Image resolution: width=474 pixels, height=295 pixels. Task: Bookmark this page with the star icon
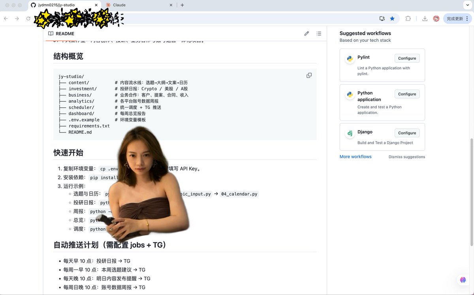click(392, 19)
